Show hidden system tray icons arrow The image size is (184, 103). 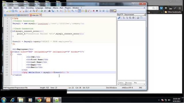[x=159, y=100]
